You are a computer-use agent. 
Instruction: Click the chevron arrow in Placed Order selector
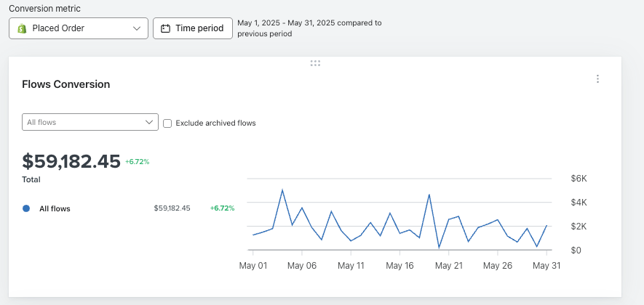pyautogui.click(x=138, y=28)
